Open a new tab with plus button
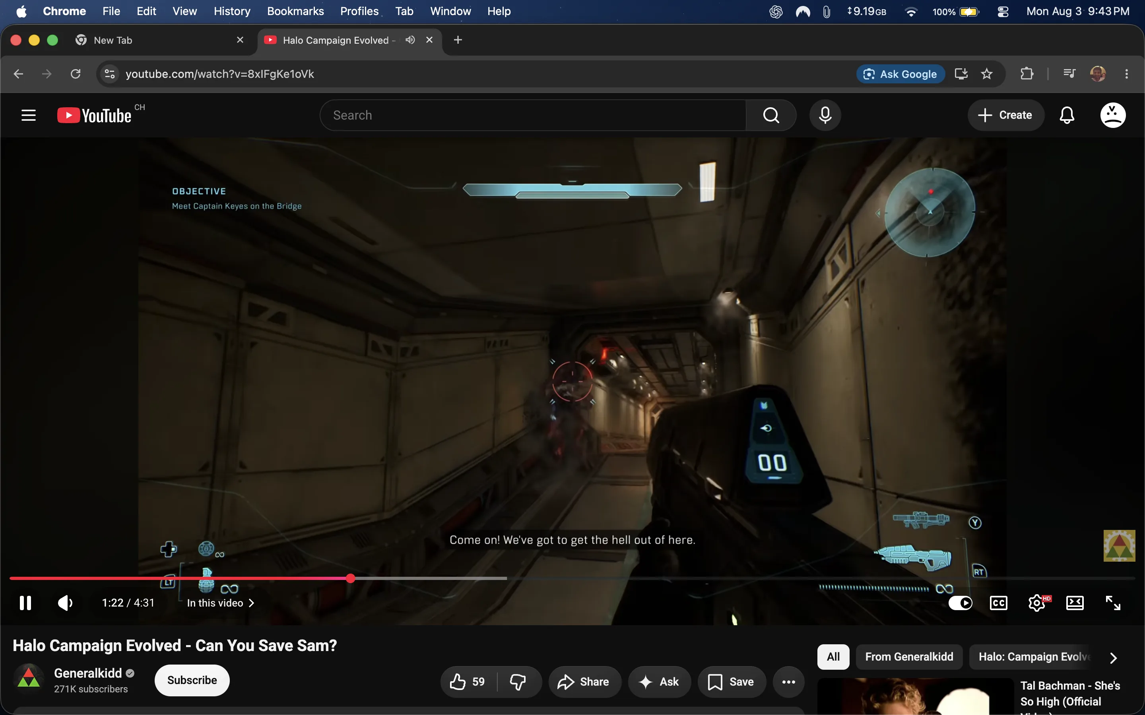 pos(458,40)
